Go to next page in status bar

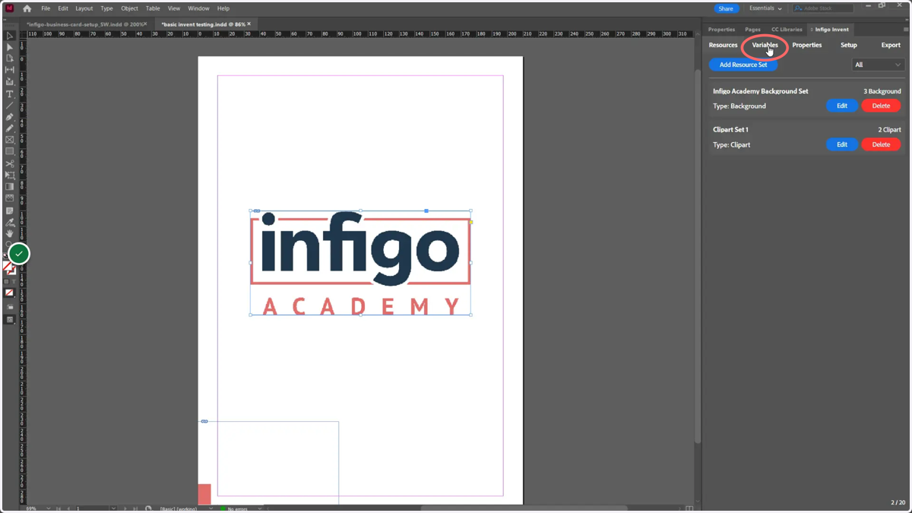coord(124,508)
